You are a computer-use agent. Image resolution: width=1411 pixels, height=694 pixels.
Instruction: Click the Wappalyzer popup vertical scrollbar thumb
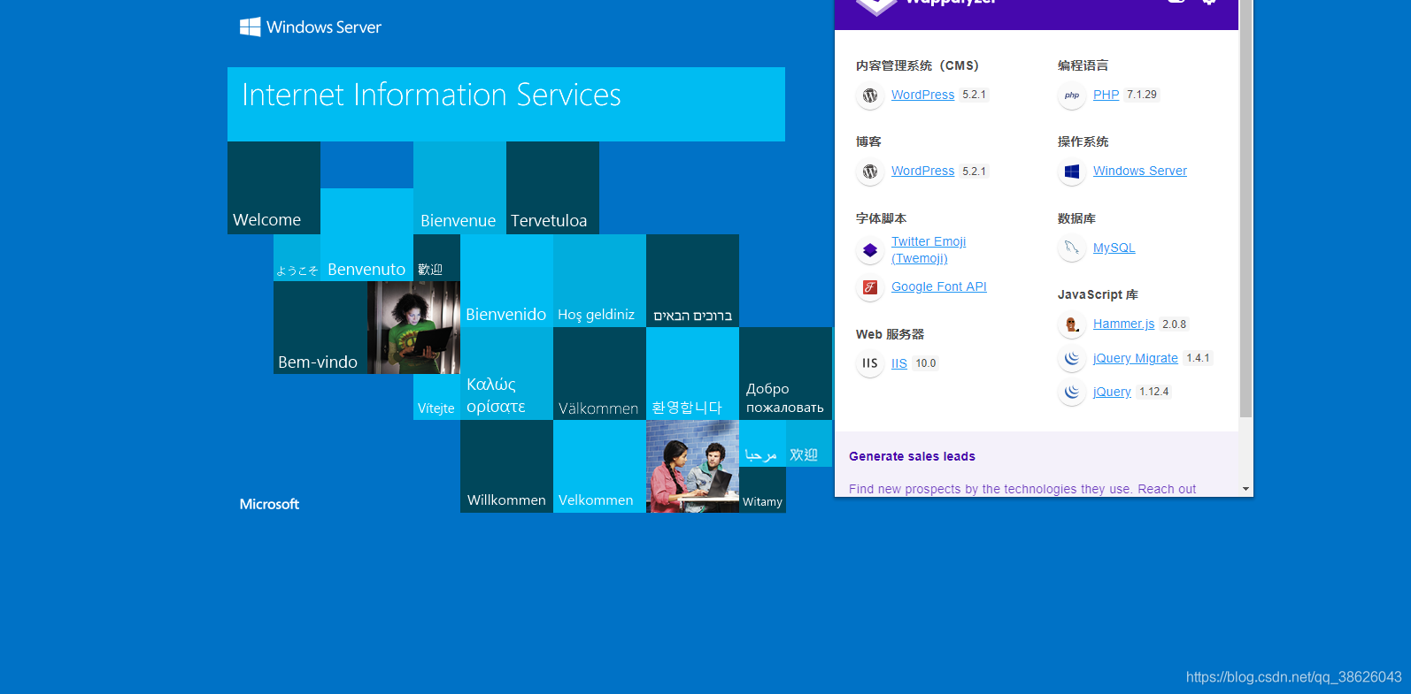(x=1245, y=209)
